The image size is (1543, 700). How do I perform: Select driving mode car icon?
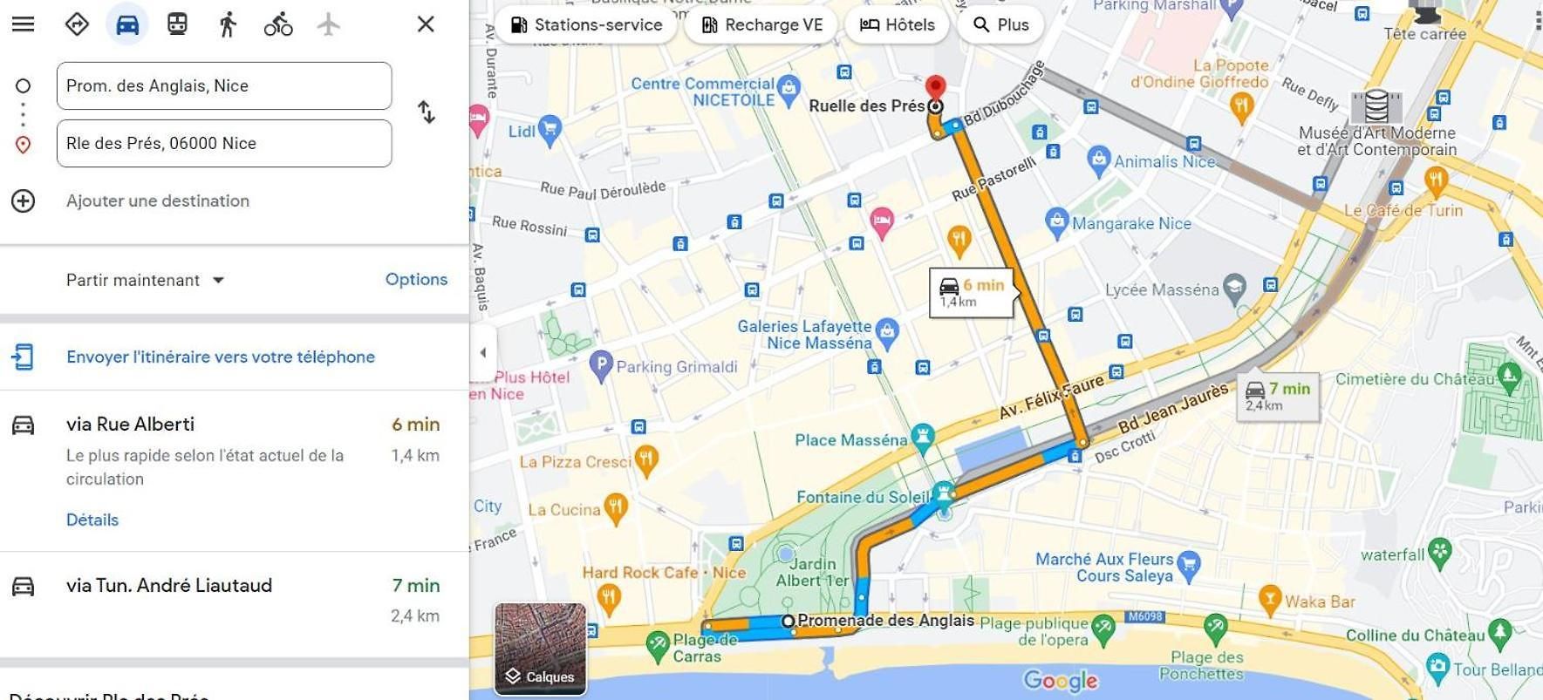127,24
